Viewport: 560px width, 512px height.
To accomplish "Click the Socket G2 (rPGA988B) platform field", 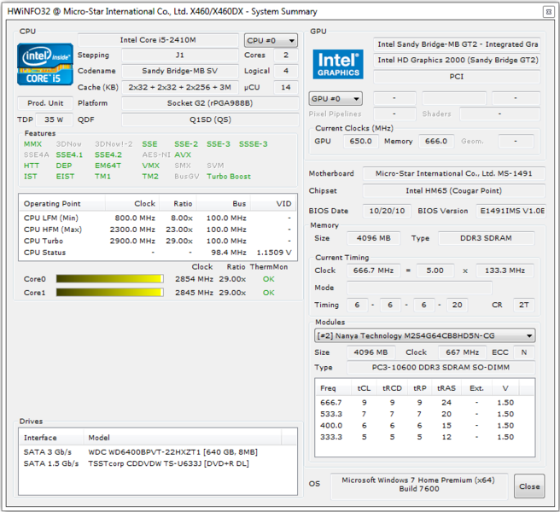I will coord(210,103).
